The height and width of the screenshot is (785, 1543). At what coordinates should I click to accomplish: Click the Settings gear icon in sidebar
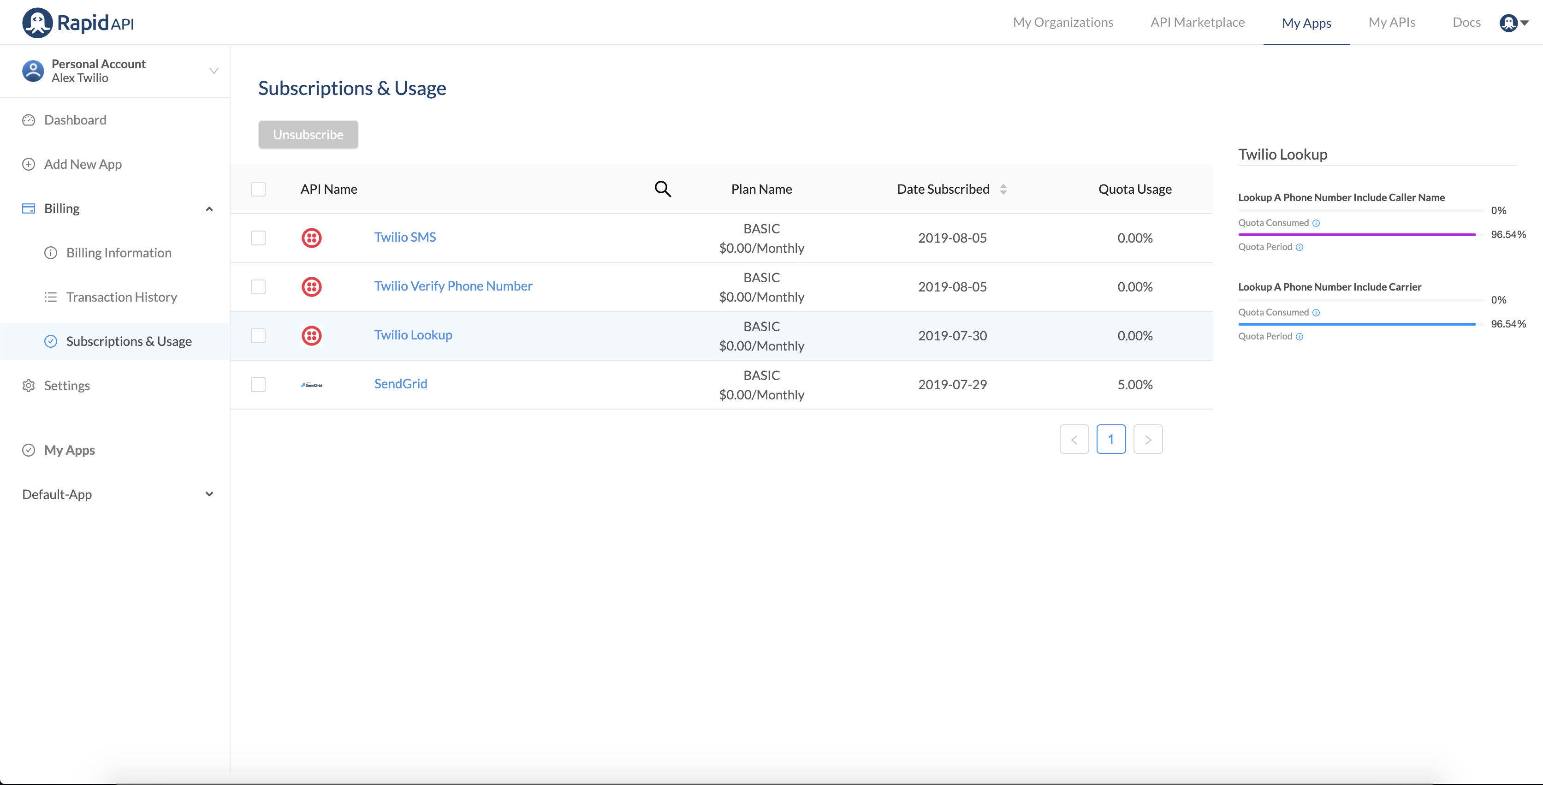[x=28, y=385]
